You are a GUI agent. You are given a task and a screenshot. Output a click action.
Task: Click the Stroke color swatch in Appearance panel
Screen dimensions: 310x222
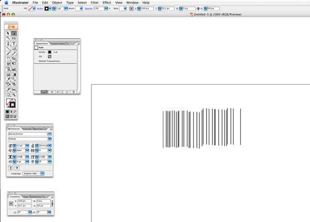(50, 52)
